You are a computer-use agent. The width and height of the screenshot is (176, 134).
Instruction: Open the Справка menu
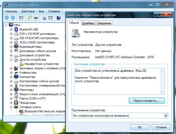pyautogui.click(x=54, y=11)
